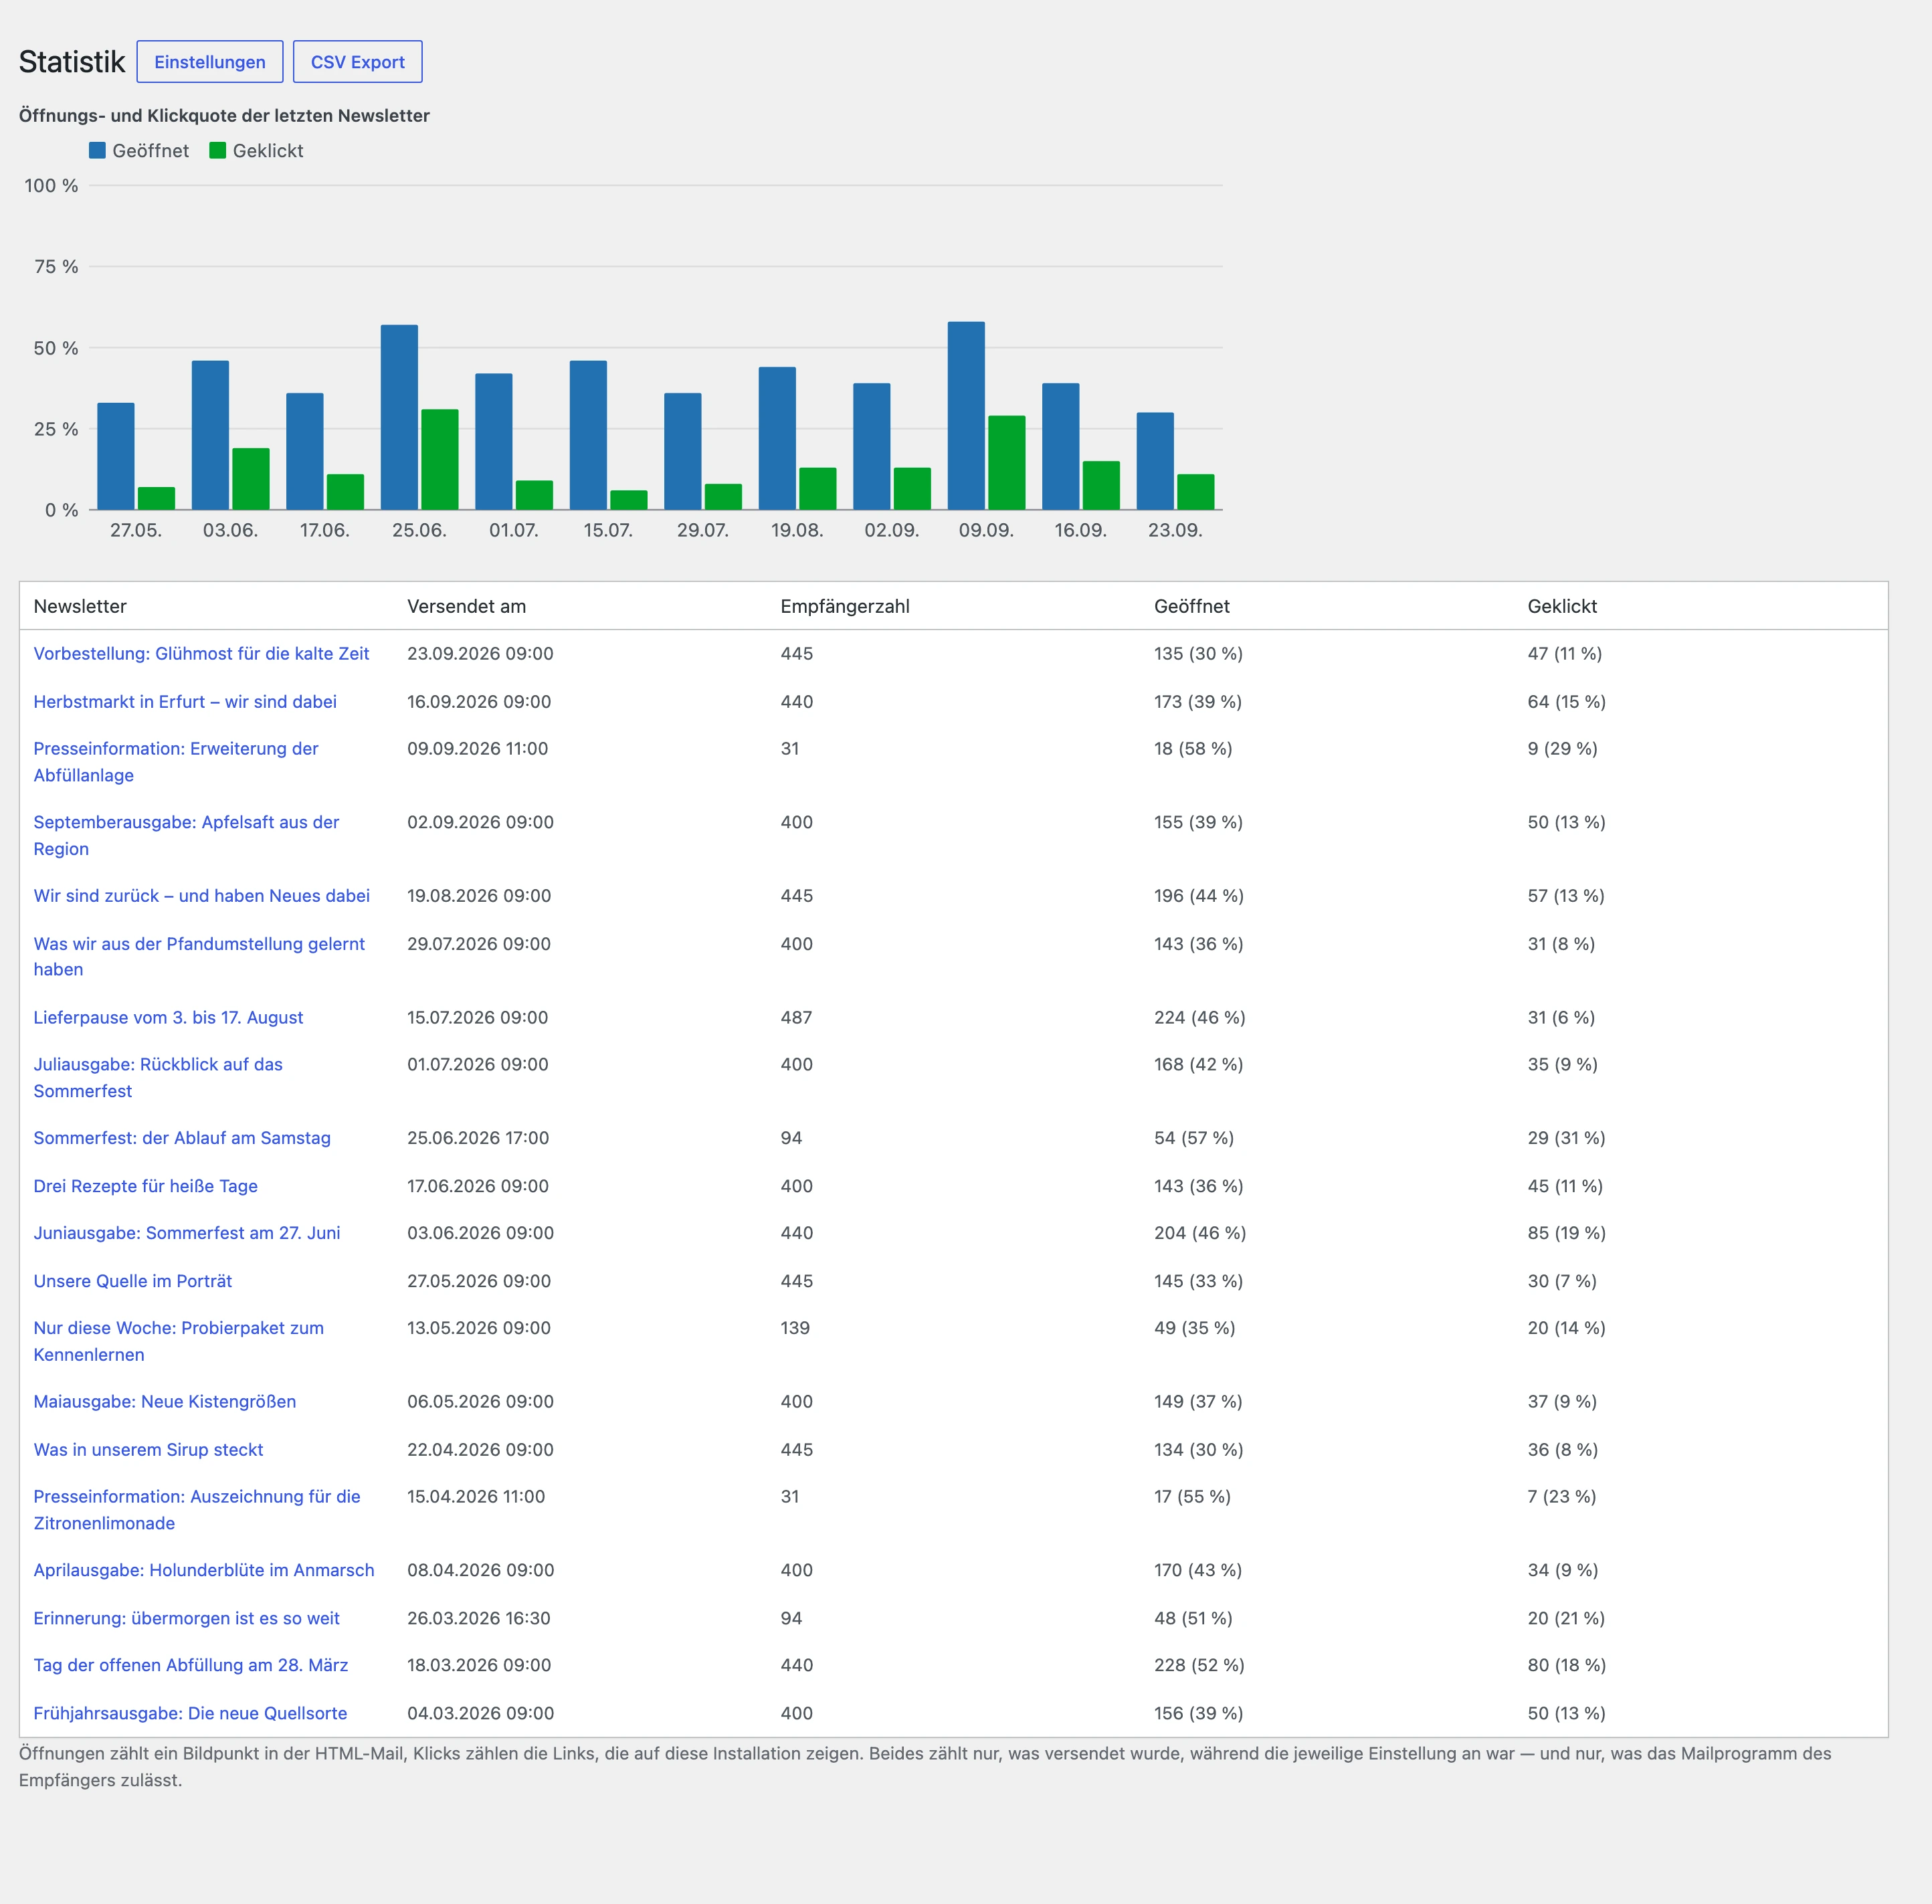Image resolution: width=1932 pixels, height=1904 pixels.
Task: Open Lieferpause vom 3. bis 17. August
Action: coord(168,1017)
